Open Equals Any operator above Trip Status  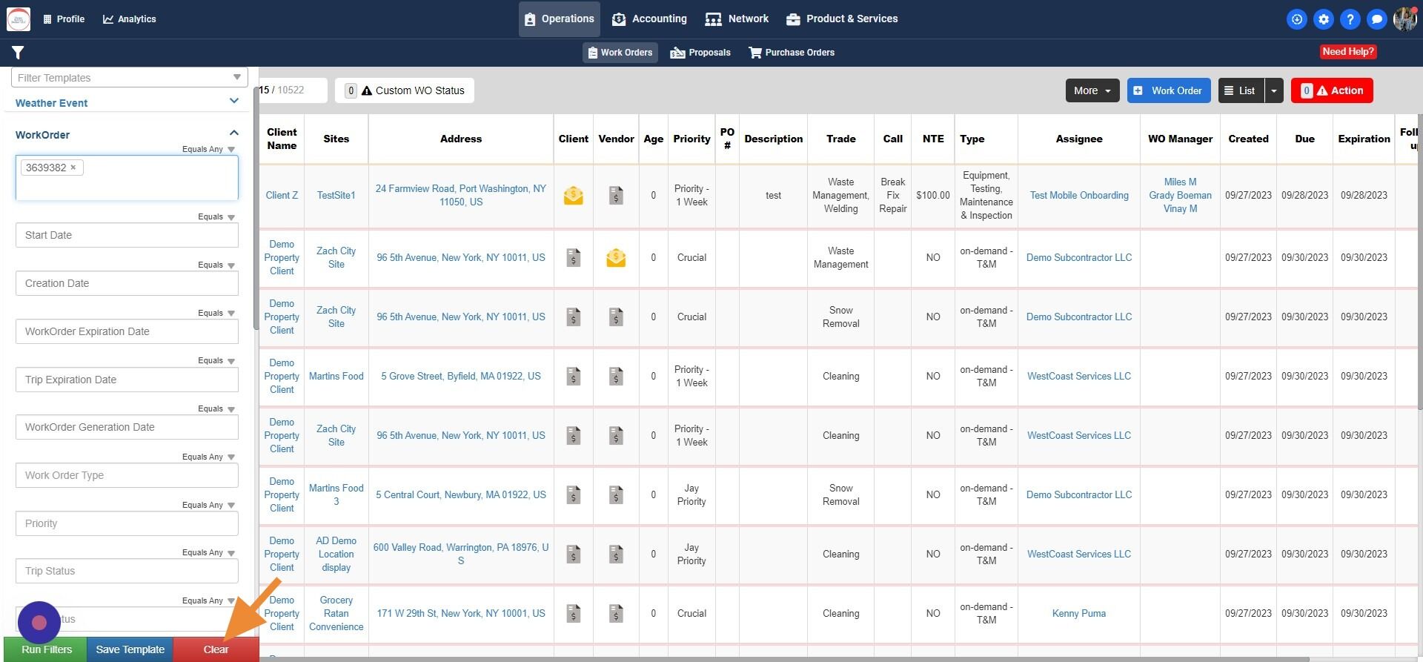click(x=208, y=552)
